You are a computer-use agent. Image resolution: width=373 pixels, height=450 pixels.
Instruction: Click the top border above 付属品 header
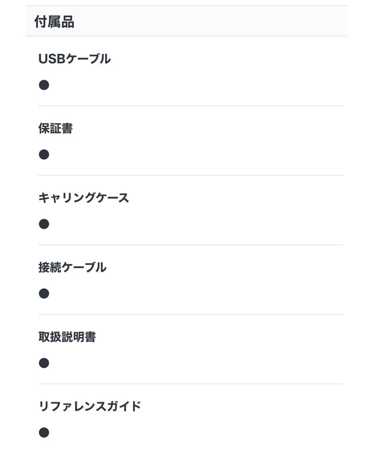tap(186, 6)
